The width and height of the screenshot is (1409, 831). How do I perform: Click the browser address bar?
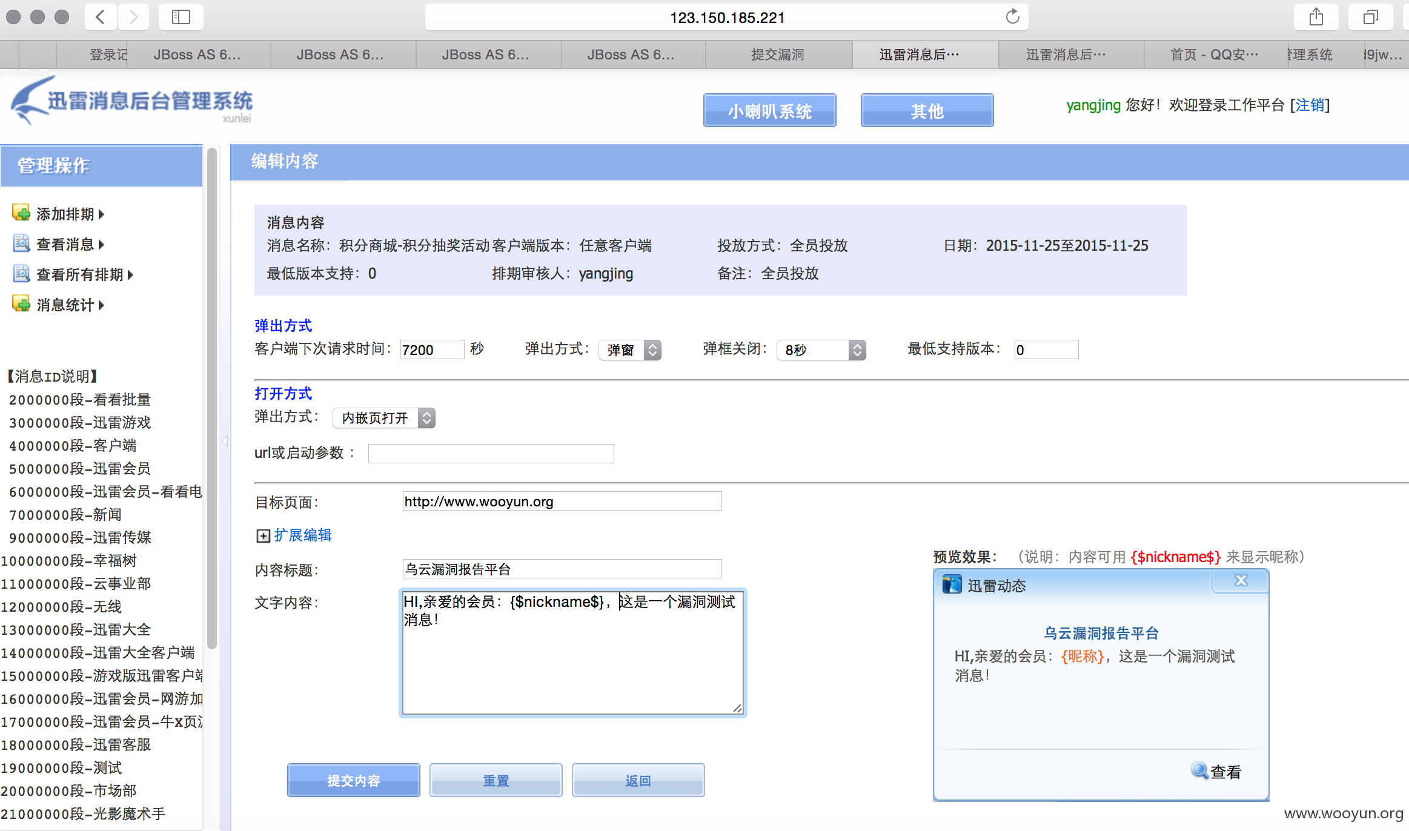[x=726, y=17]
